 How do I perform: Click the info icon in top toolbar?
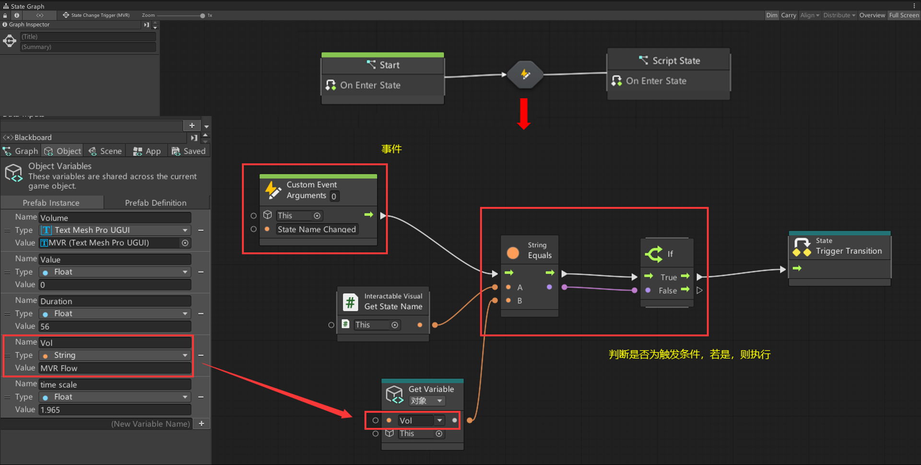point(17,15)
